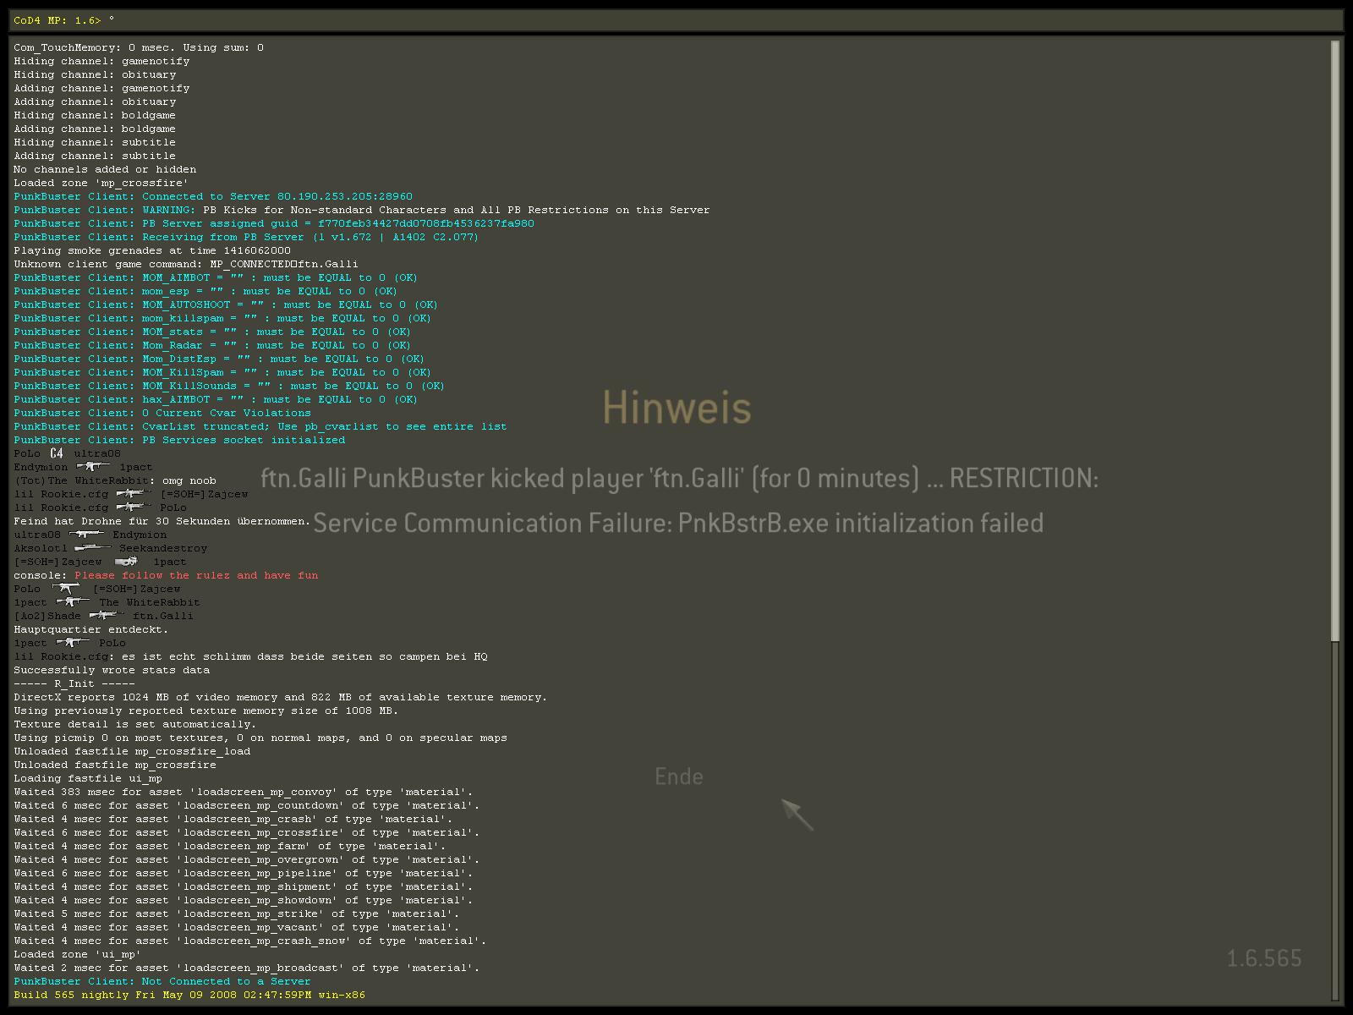Screen dimensions: 1353x1015
Task: Click the 'MOM_AUTOSHOOT' PunkBuster line
Action: coord(226,304)
